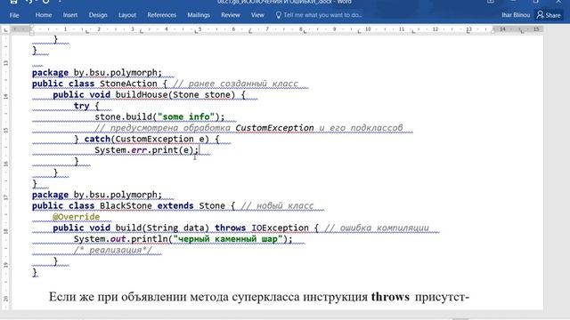Go to the Layout ribbon tab

126,15
